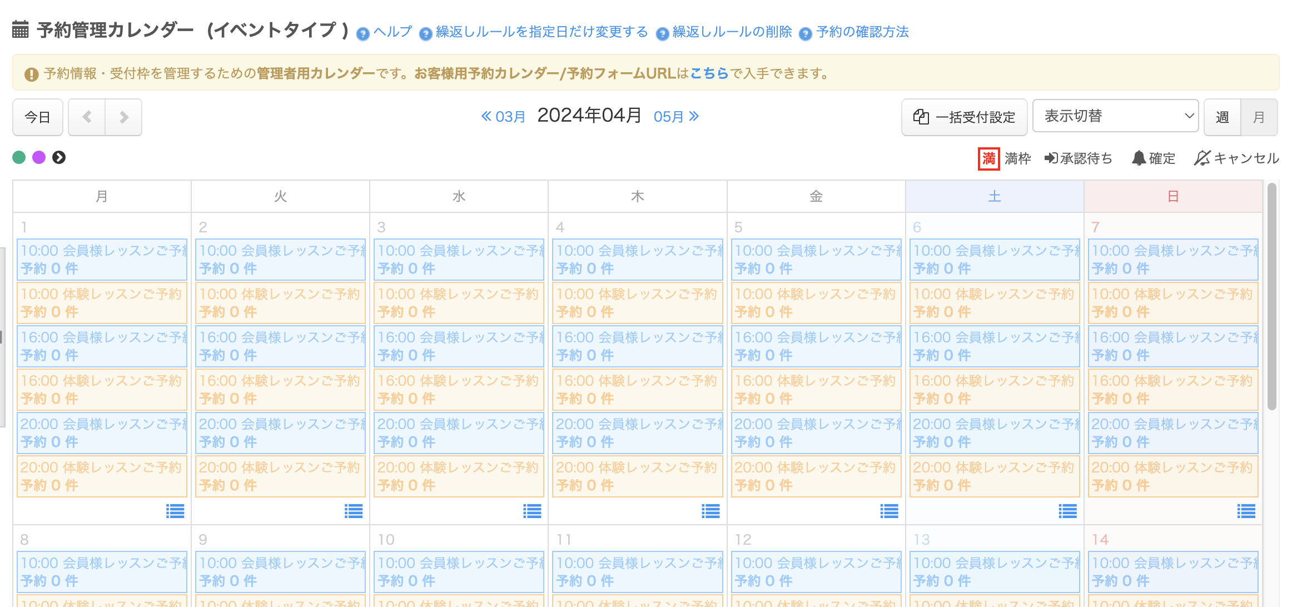Open the list icon under April 1
Viewport: 1292px width, 607px height.
click(x=175, y=511)
